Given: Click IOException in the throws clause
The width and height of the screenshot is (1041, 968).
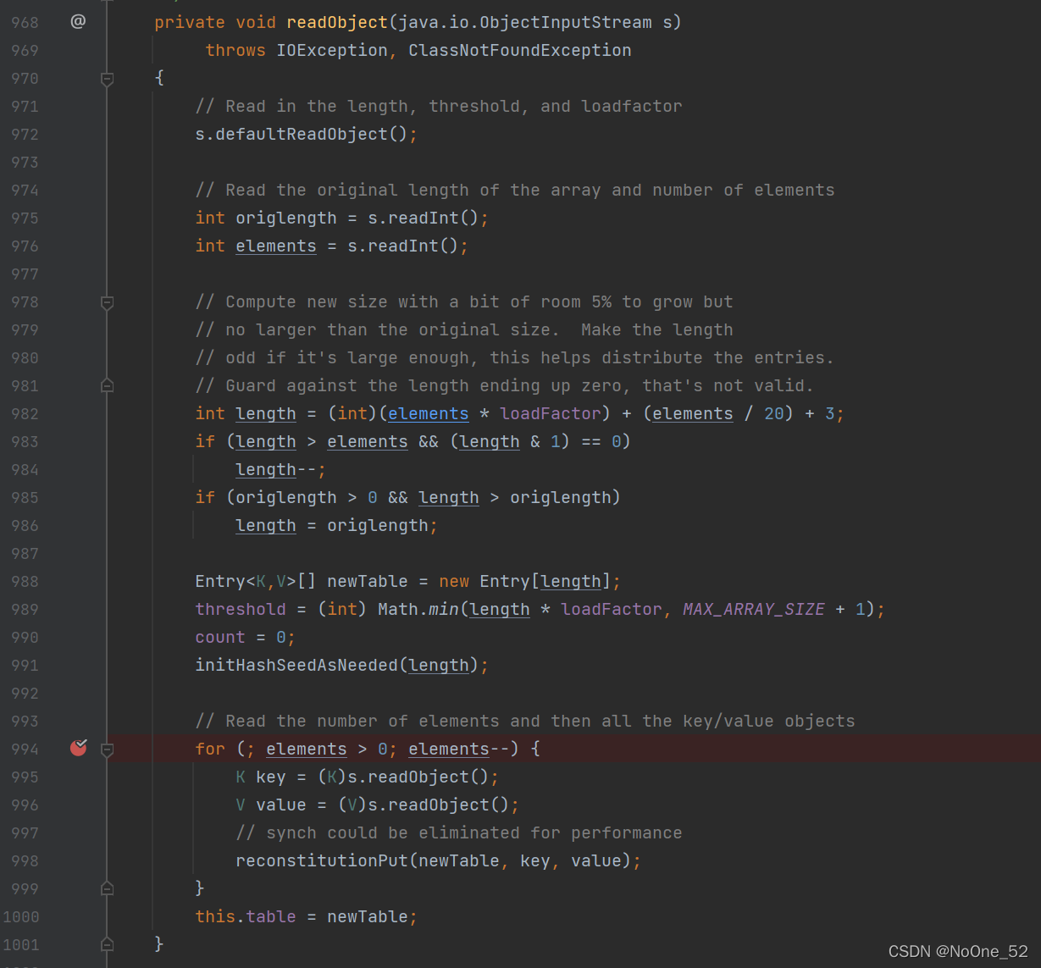Looking at the screenshot, I should point(332,51).
